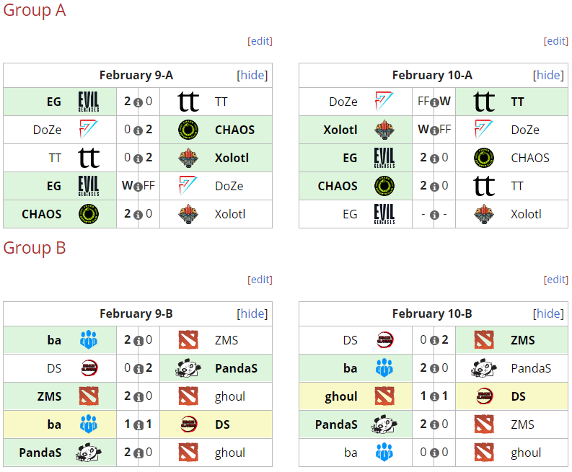Hide the February 9-A match table
This screenshot has width=572, height=472.
pyautogui.click(x=252, y=75)
